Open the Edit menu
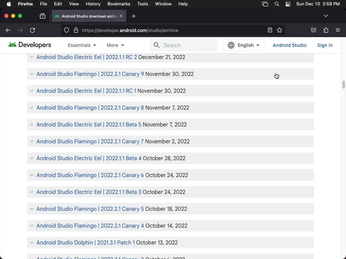Image resolution: width=346 pixels, height=259 pixels. click(58, 4)
